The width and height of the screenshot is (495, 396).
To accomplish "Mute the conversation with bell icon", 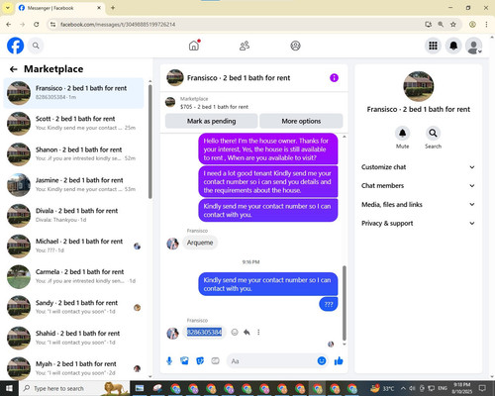I will pyautogui.click(x=402, y=133).
